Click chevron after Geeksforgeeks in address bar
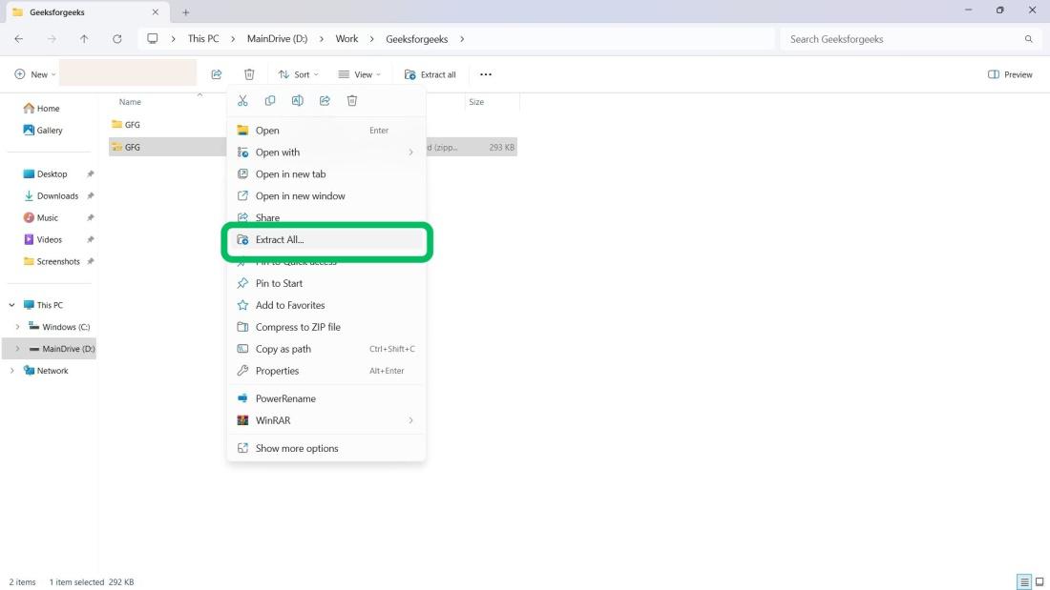Screen dimensions: 1050x590 [x=462, y=39]
